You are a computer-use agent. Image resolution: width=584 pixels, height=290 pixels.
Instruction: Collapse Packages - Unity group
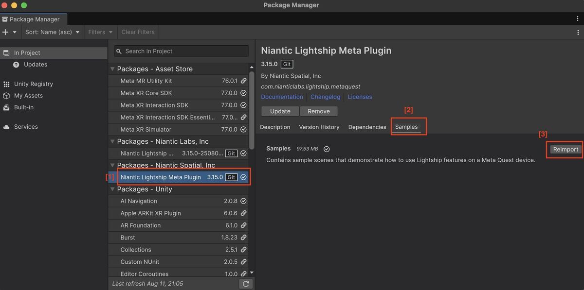click(x=112, y=189)
